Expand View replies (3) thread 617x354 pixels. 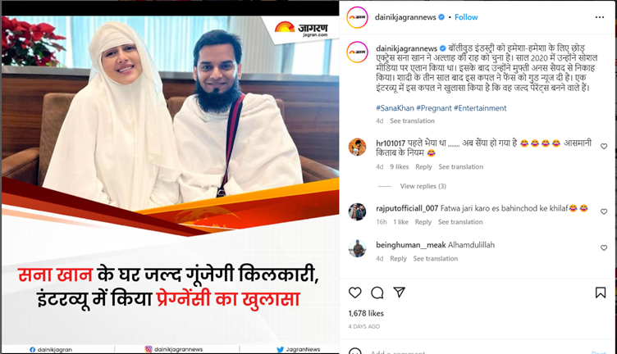[423, 186]
